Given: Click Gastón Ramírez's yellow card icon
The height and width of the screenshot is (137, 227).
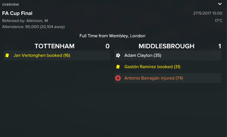Looking at the screenshot, I should coord(118,67).
